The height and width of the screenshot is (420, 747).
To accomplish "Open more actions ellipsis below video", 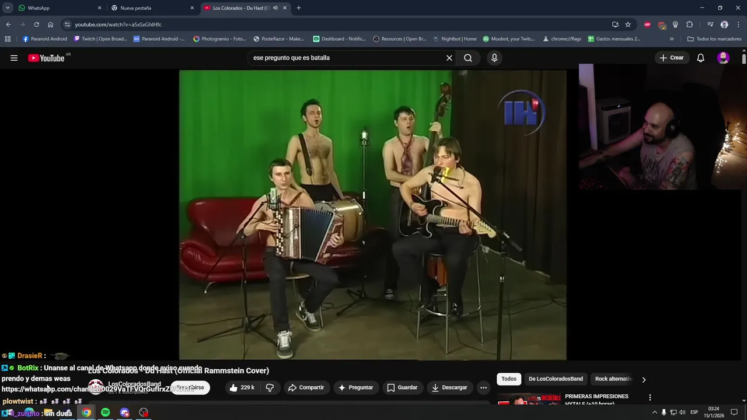I will [x=483, y=387].
